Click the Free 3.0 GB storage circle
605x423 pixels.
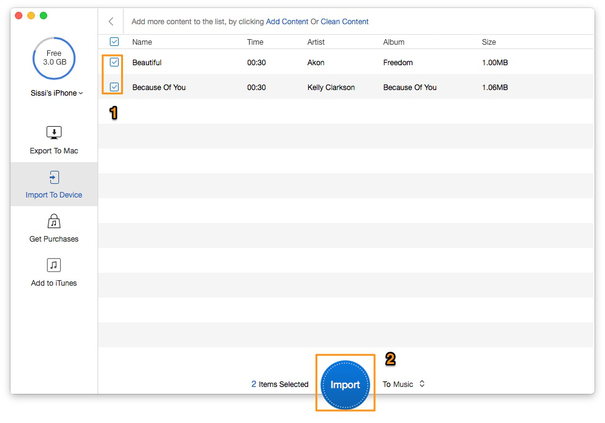pos(54,58)
